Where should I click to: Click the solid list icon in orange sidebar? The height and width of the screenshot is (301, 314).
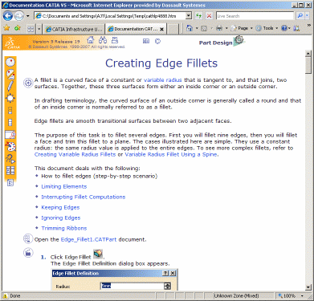[10, 122]
